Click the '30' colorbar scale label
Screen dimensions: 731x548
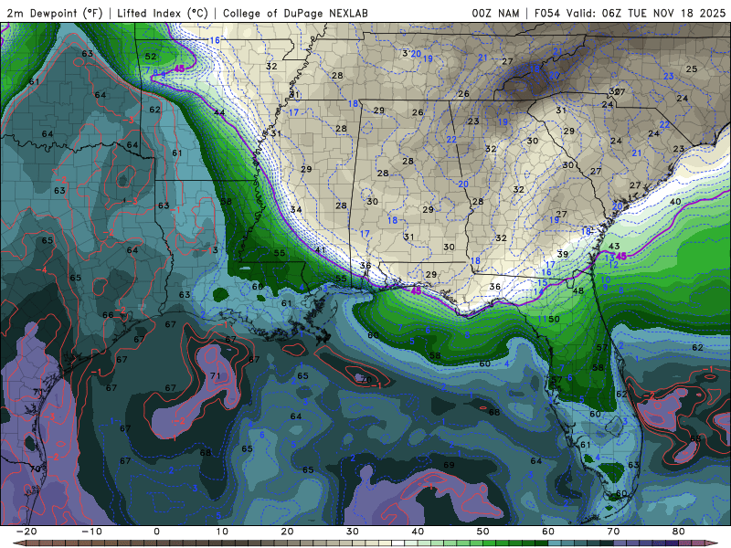(x=353, y=532)
